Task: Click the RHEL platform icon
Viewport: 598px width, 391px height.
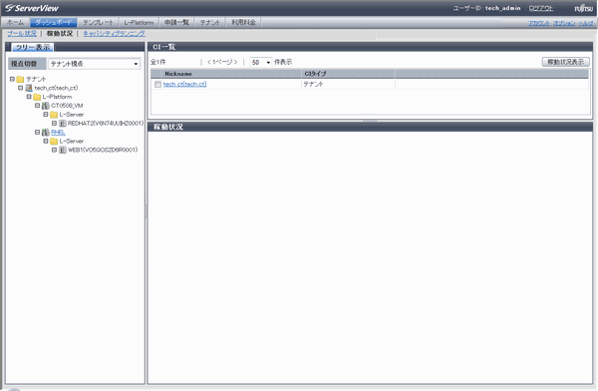Action: tap(46, 132)
